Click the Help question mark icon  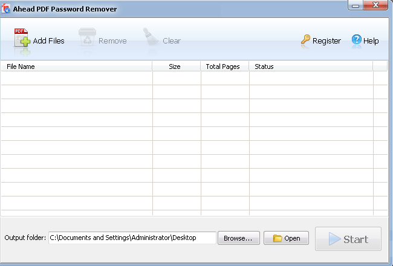point(356,40)
